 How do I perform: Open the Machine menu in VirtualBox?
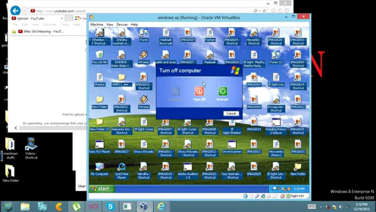[97, 24]
